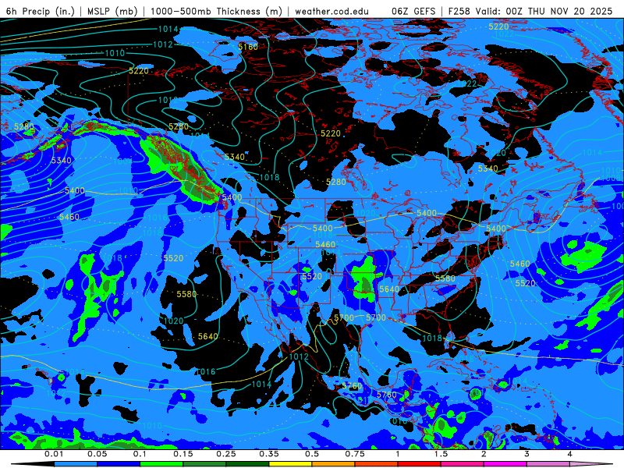624x468 pixels.
Task: Click the 0.75 legend value
Action: 355,454
